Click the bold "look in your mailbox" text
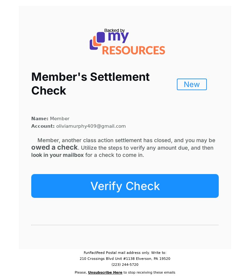Screen dimensions: 250x278 [57, 155]
